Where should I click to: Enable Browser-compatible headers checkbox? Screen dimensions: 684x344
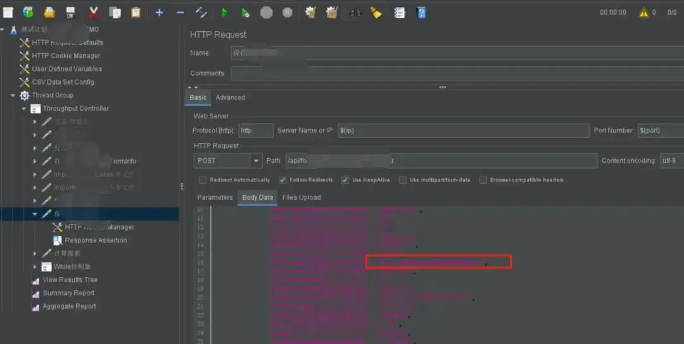(483, 180)
